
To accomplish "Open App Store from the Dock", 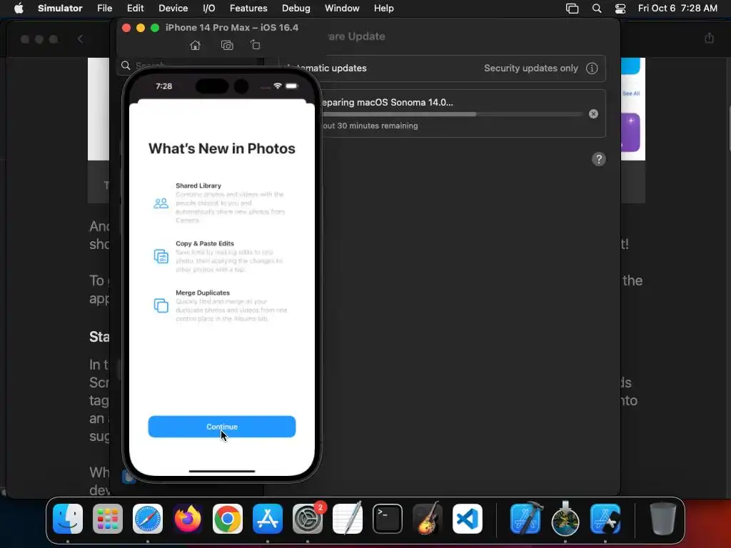I will (x=268, y=519).
